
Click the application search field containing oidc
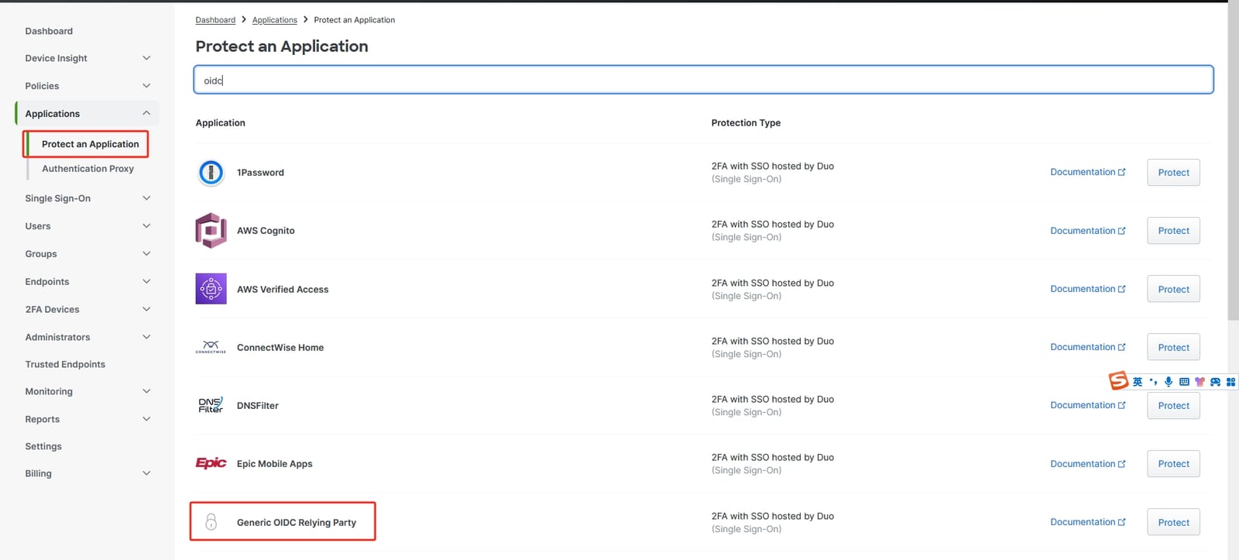(x=703, y=80)
